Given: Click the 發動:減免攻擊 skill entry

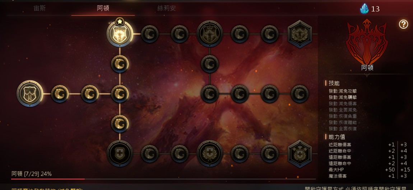Looking at the screenshot, I should pos(343,91).
